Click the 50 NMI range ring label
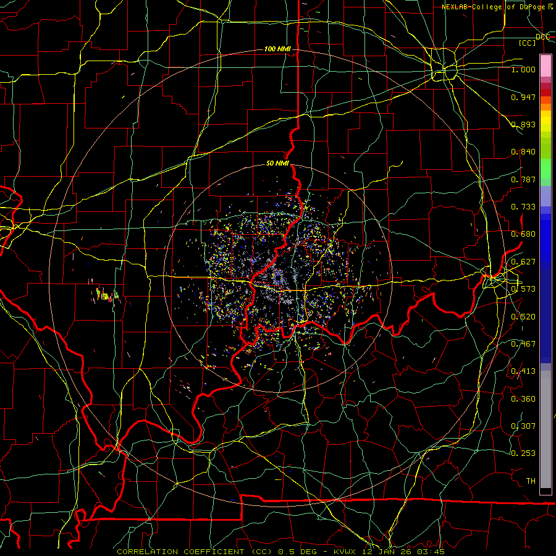The image size is (556, 556). [x=277, y=163]
